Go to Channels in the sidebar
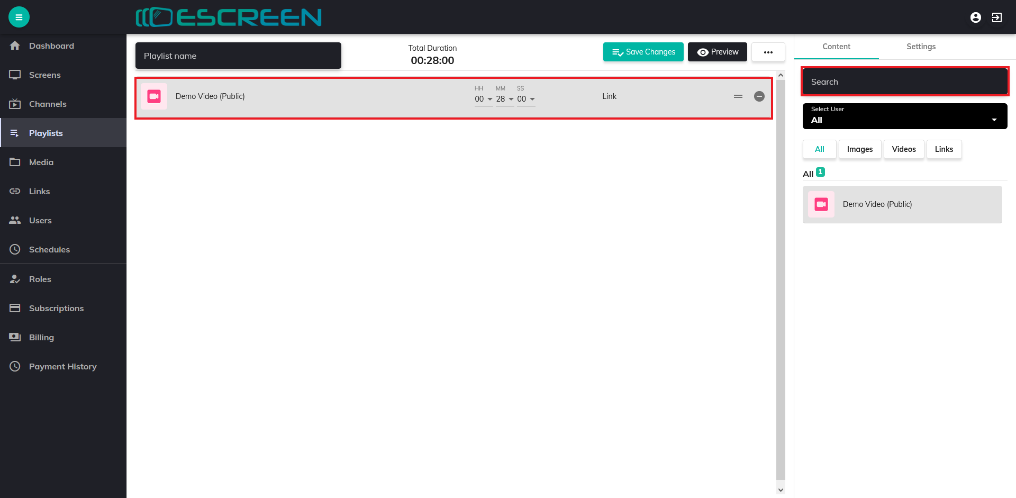The image size is (1016, 498). pyautogui.click(x=48, y=104)
